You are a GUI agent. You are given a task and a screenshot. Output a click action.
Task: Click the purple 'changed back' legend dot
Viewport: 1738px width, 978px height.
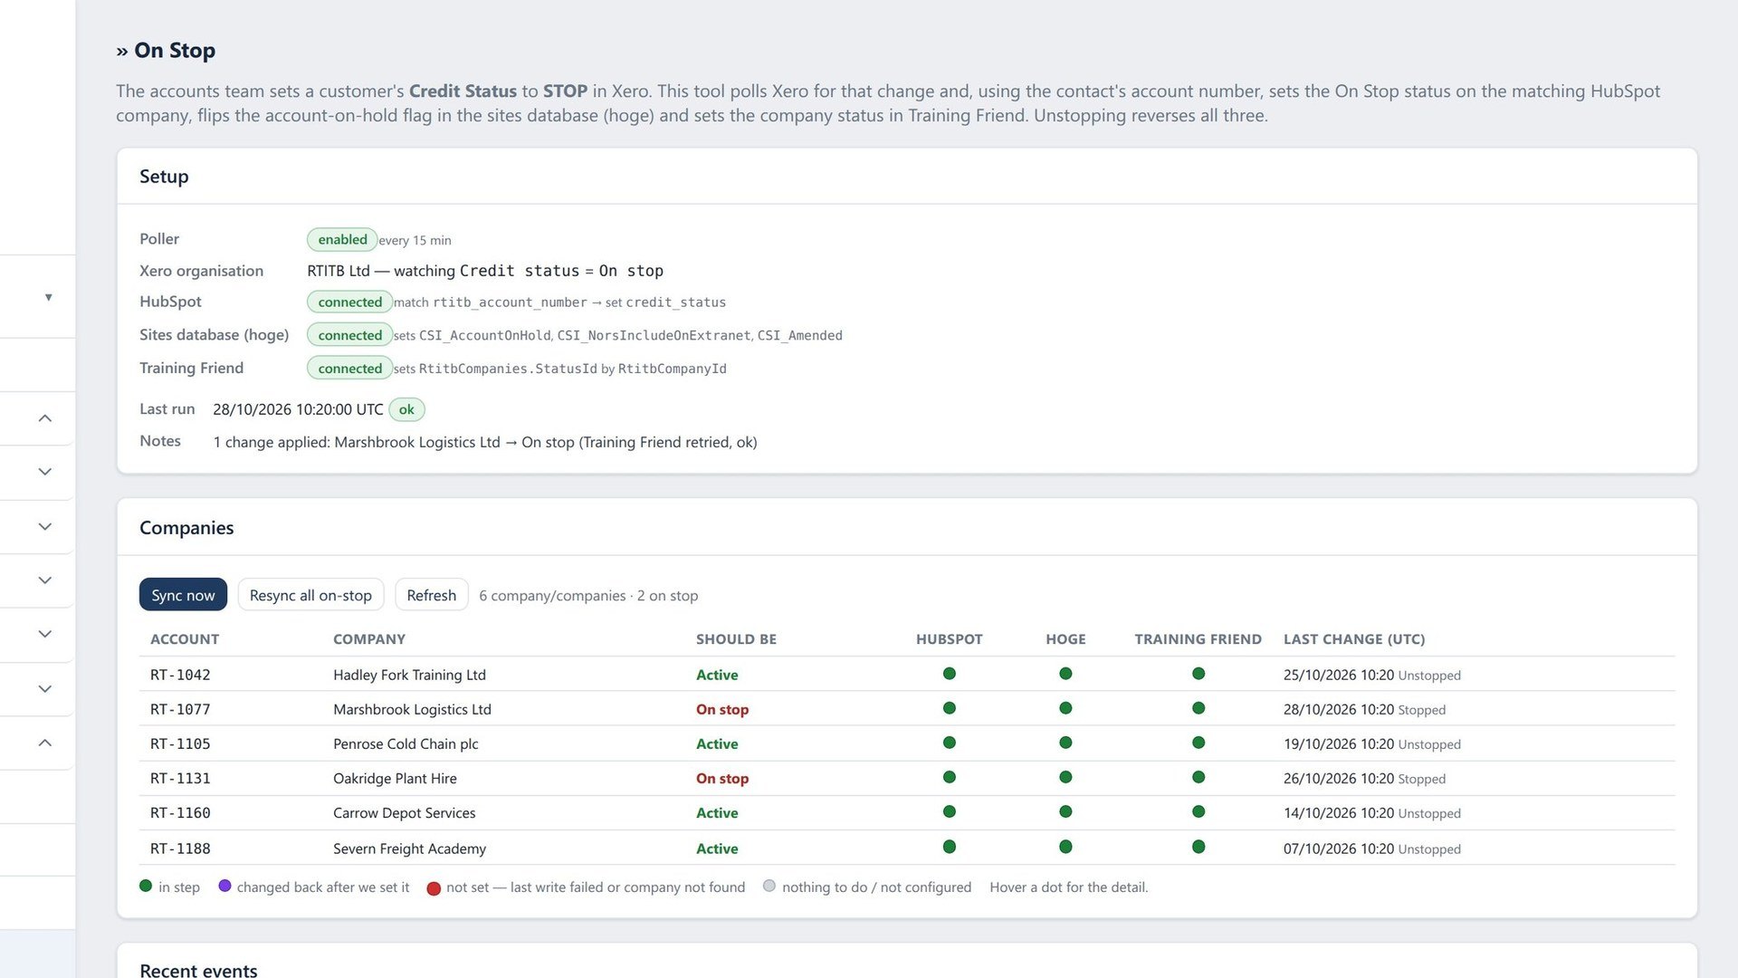click(224, 886)
